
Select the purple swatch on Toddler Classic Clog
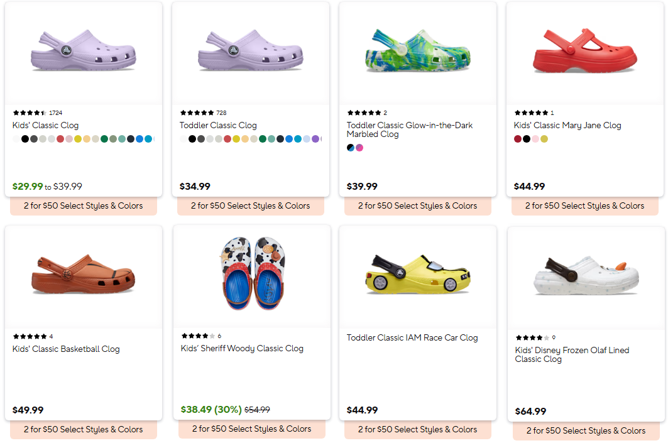314,138
